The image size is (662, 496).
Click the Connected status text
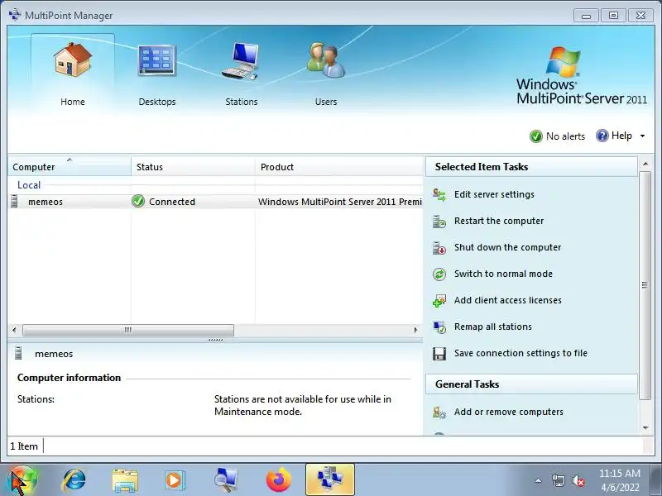coord(172,202)
